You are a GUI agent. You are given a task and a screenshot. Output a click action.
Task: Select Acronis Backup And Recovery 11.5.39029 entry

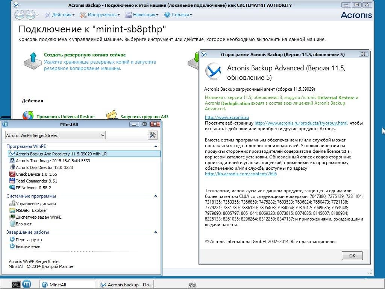click(x=84, y=154)
